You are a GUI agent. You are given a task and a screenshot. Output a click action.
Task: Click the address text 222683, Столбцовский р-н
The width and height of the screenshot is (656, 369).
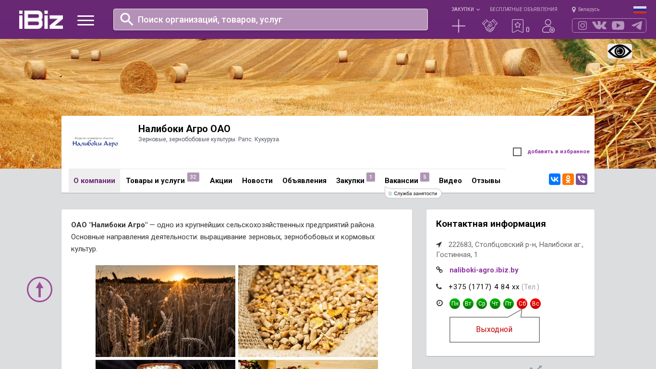pos(510,249)
